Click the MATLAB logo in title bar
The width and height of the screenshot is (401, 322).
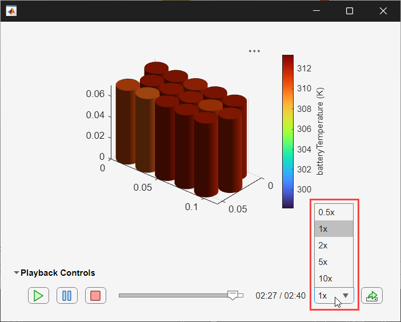click(x=11, y=11)
